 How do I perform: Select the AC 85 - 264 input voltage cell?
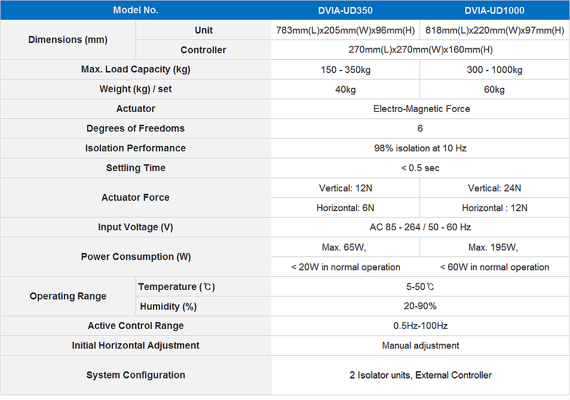(420, 227)
